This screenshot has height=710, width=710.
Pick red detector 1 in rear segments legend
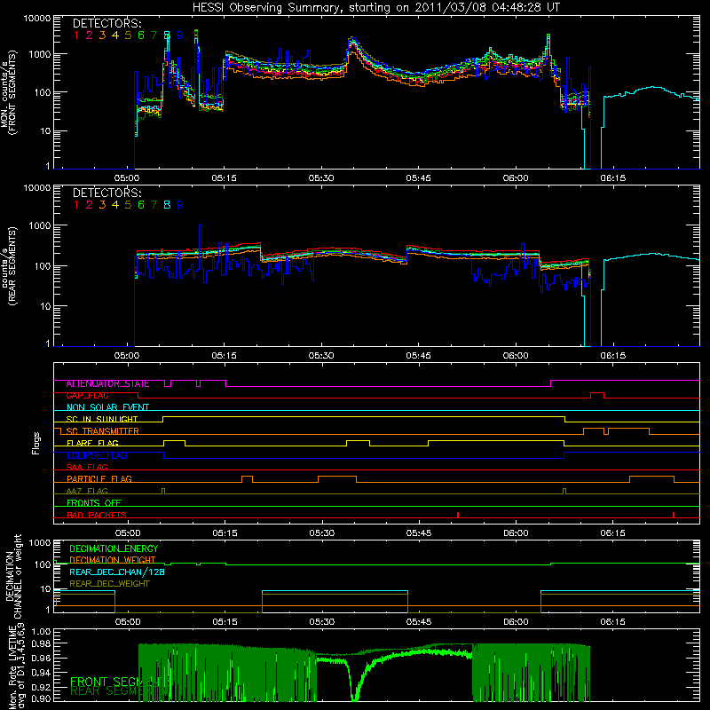[x=76, y=205]
